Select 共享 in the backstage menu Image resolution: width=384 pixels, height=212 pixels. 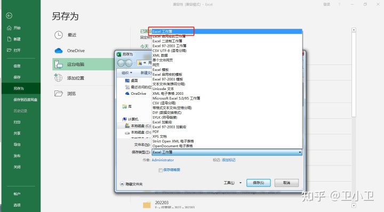(17, 134)
